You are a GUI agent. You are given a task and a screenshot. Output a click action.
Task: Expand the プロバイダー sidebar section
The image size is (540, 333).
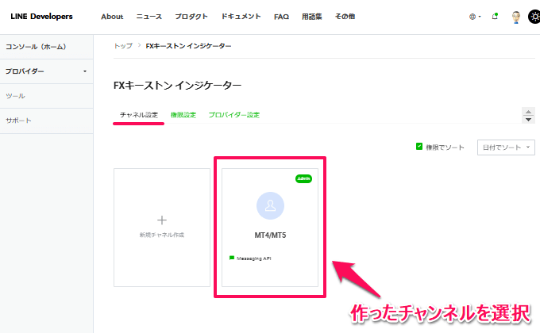pyautogui.click(x=47, y=71)
